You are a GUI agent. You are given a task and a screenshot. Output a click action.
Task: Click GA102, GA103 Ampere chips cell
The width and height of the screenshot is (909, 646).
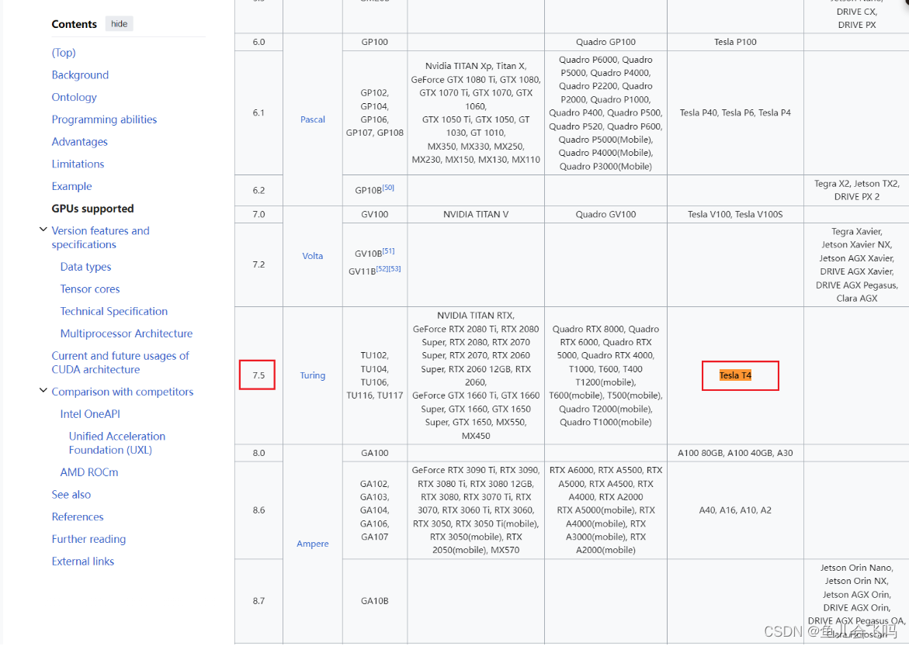coord(374,510)
